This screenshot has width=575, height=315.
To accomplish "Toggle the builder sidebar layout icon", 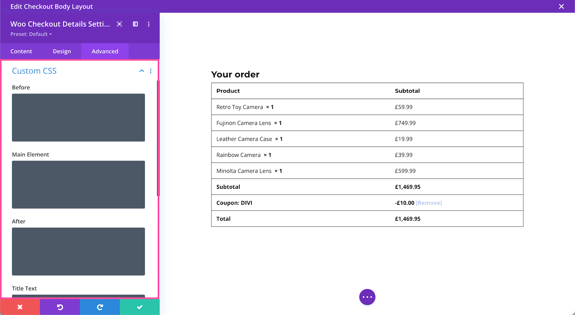I will pyautogui.click(x=135, y=24).
